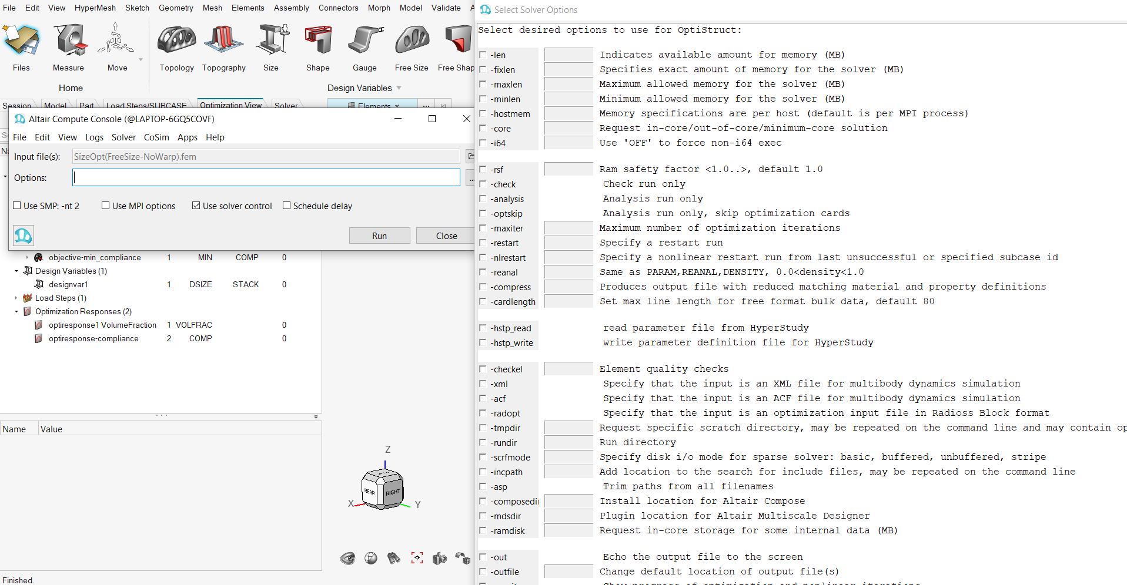Click the fit-to-selection target icon
The image size is (1127, 585).
pos(417,558)
